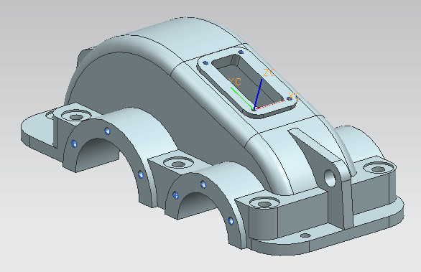Select the counterbored hole between the two arches

(179, 163)
